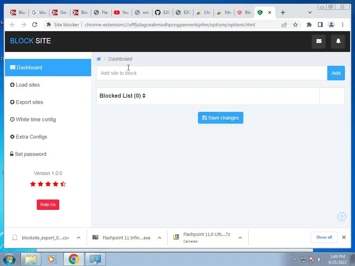Click the clock showing 3:49 PM
This screenshot has width=355, height=266.
[337, 257]
